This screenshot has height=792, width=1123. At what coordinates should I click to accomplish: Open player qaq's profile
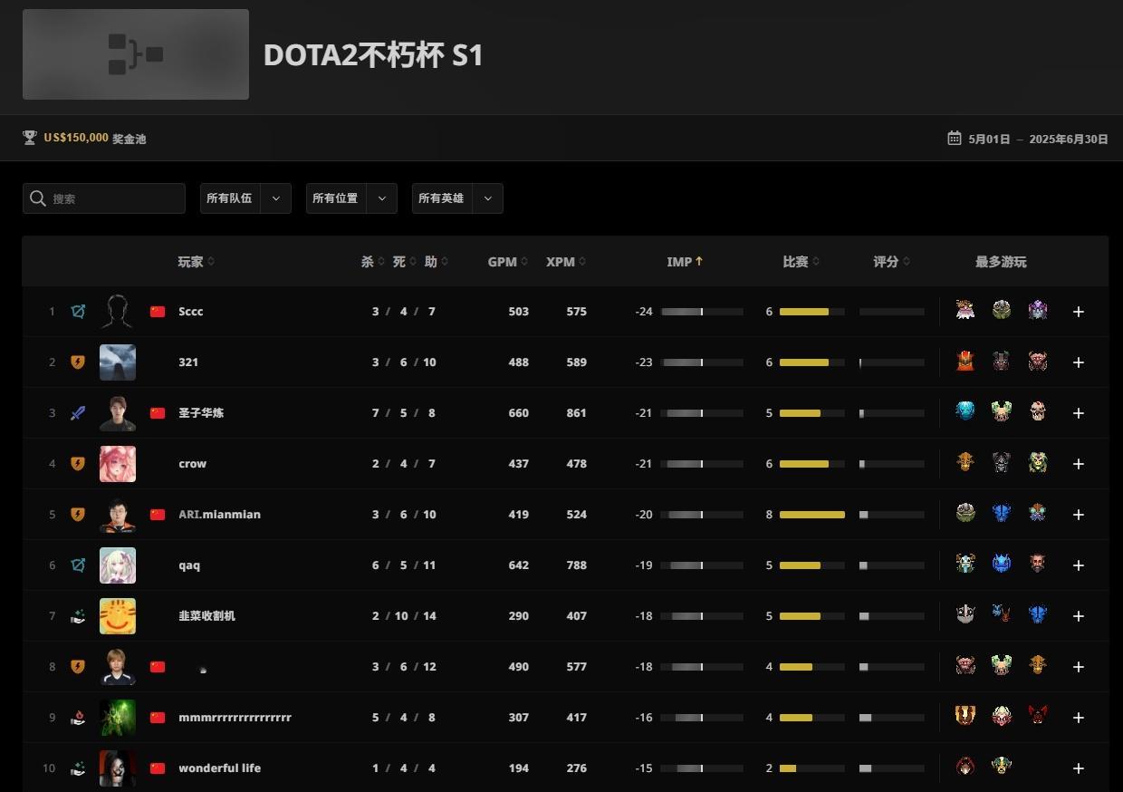[189, 565]
